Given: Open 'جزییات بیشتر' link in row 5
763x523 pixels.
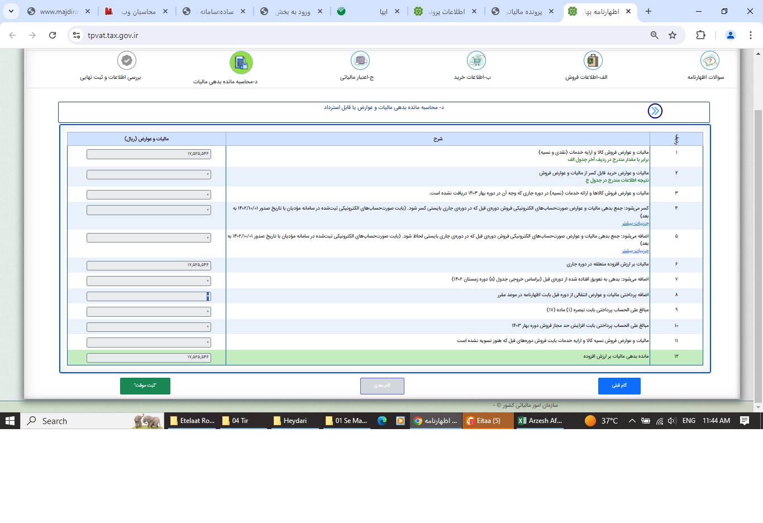Looking at the screenshot, I should (x=635, y=251).
